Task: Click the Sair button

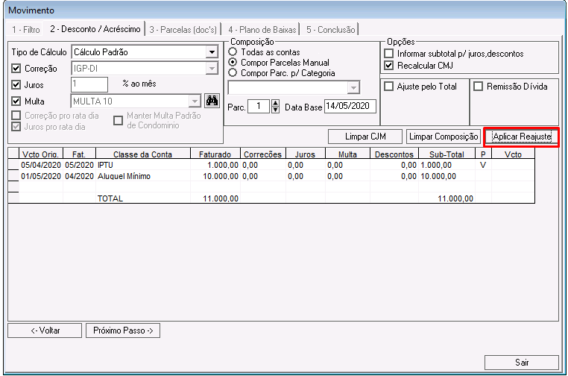Action: (x=522, y=363)
